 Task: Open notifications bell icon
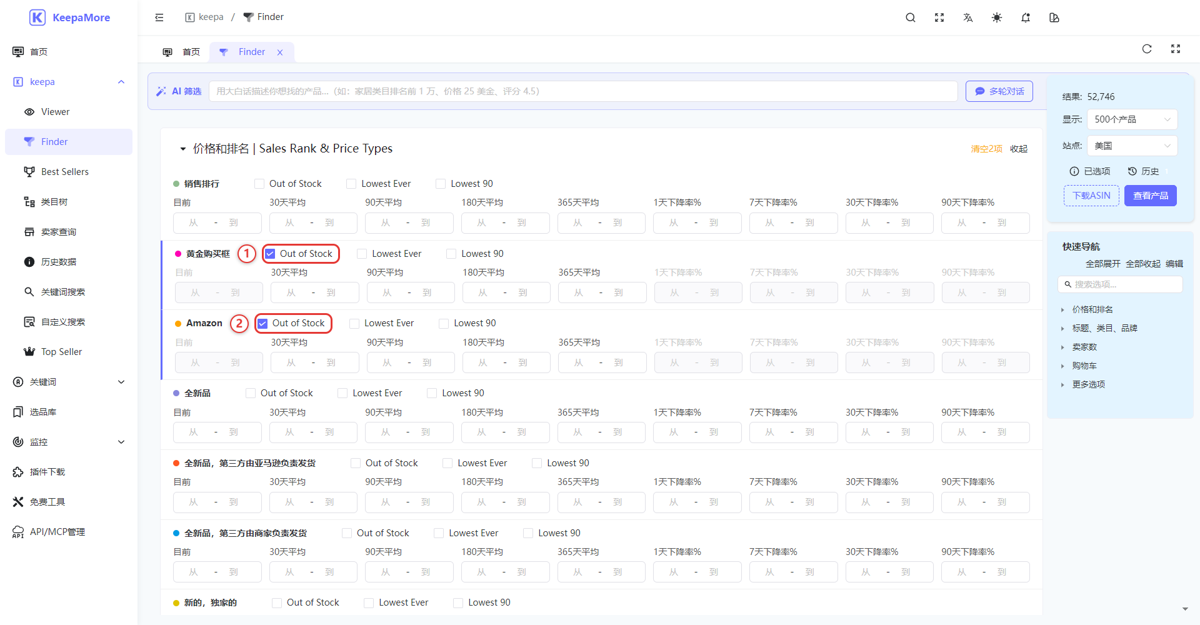click(x=1026, y=17)
